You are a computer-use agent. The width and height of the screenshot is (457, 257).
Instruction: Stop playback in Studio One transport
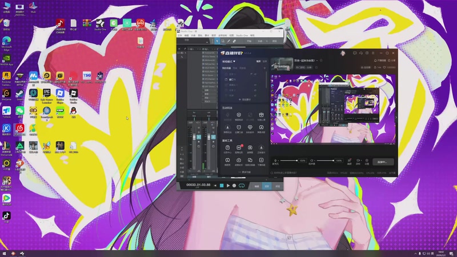click(222, 186)
